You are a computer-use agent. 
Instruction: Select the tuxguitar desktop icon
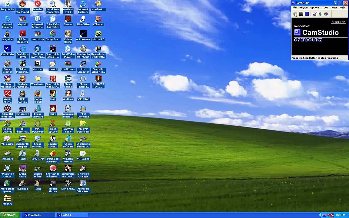pos(7,36)
